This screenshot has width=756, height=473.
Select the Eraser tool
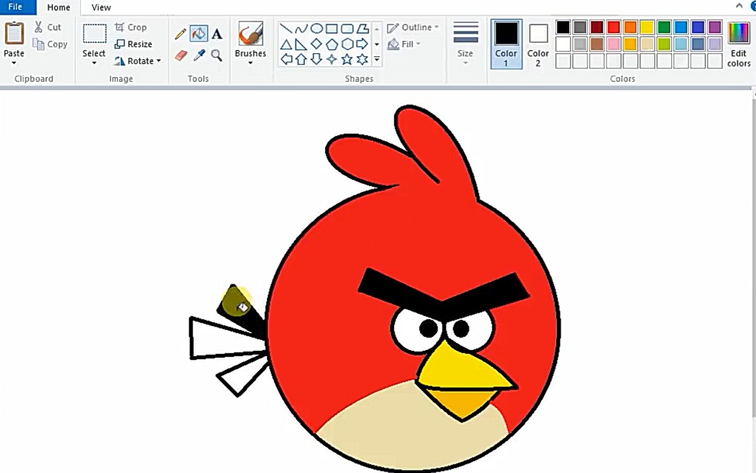click(180, 56)
